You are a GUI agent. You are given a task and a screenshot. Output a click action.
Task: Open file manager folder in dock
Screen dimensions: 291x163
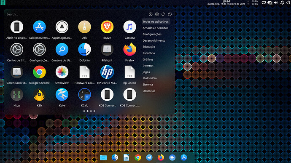click(103, 158)
